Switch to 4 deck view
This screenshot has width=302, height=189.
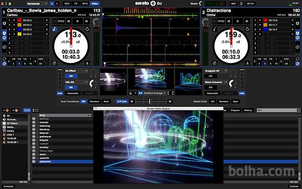point(57,4)
